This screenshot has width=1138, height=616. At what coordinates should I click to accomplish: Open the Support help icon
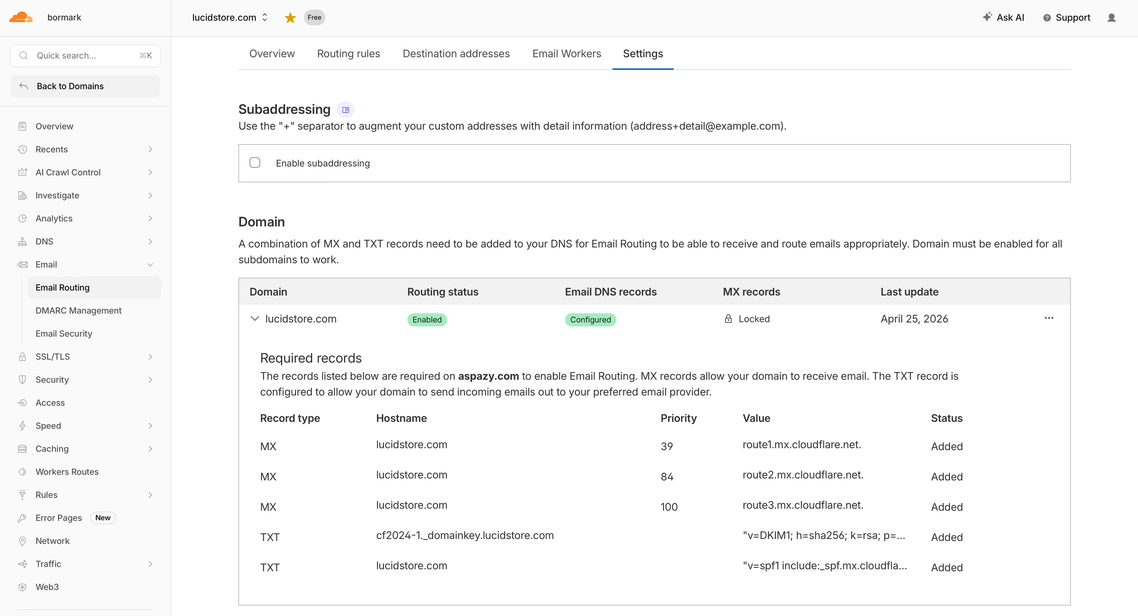[x=1047, y=18]
